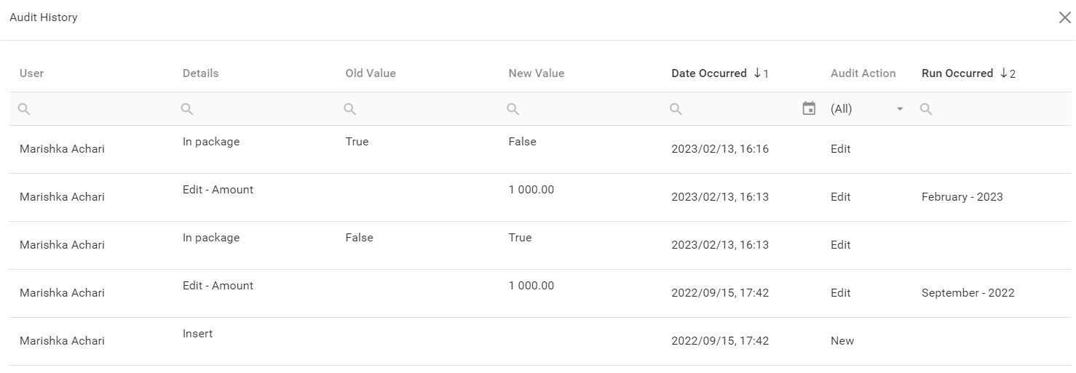
Task: Sort by the Run Occurred column
Action: tap(957, 73)
